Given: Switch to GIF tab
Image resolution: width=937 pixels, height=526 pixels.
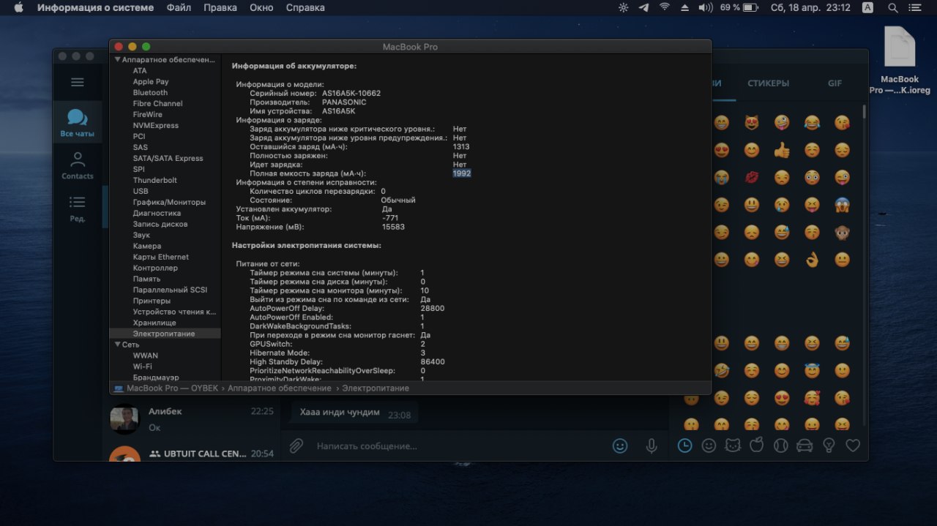Looking at the screenshot, I should point(835,83).
